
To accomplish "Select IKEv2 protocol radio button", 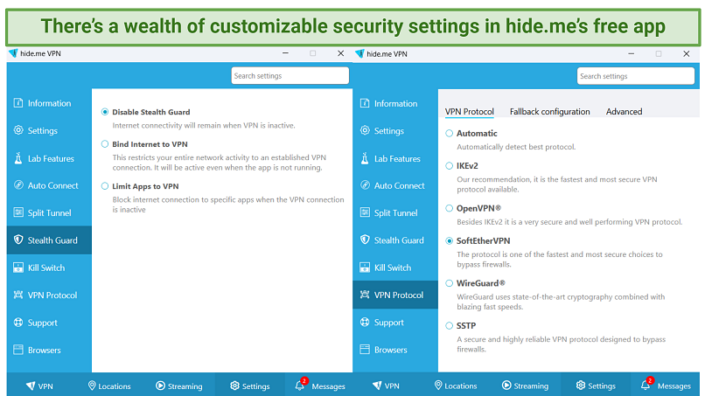I will pyautogui.click(x=450, y=166).
